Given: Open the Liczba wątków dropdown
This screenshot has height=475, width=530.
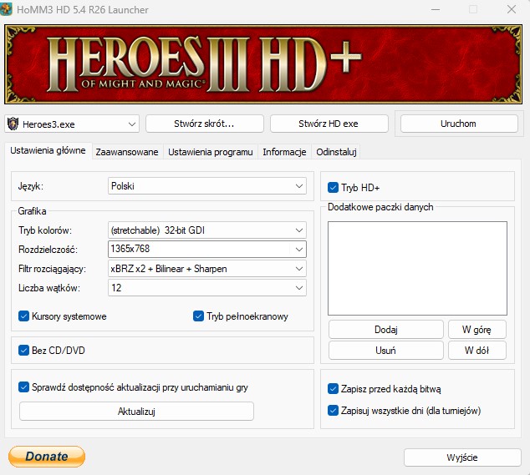Looking at the screenshot, I should tap(207, 288).
